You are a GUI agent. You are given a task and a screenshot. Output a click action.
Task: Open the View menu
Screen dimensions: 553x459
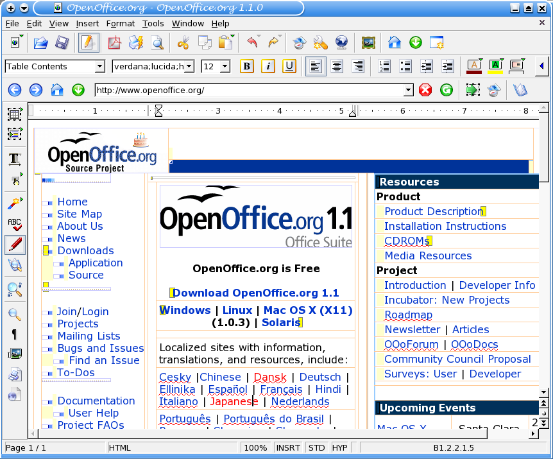point(59,24)
